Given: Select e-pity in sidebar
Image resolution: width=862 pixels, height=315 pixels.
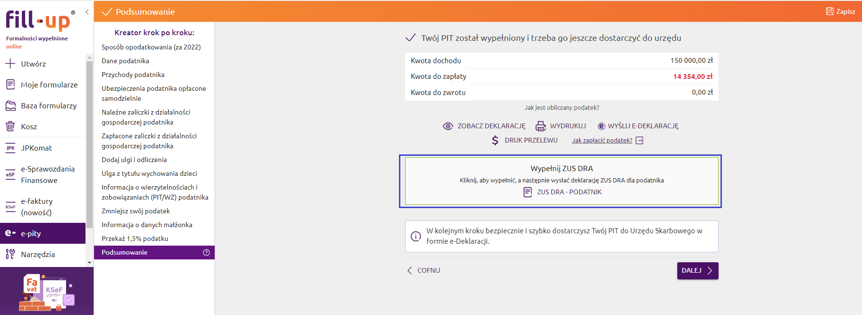Looking at the screenshot, I should [x=43, y=233].
